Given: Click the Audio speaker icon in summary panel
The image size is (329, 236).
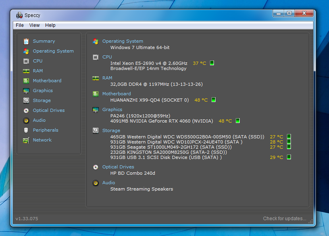Looking at the screenshot, I should 96,183.
